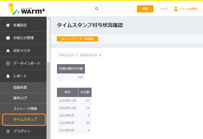Select ストレージ情報 under reports

click(x=23, y=109)
